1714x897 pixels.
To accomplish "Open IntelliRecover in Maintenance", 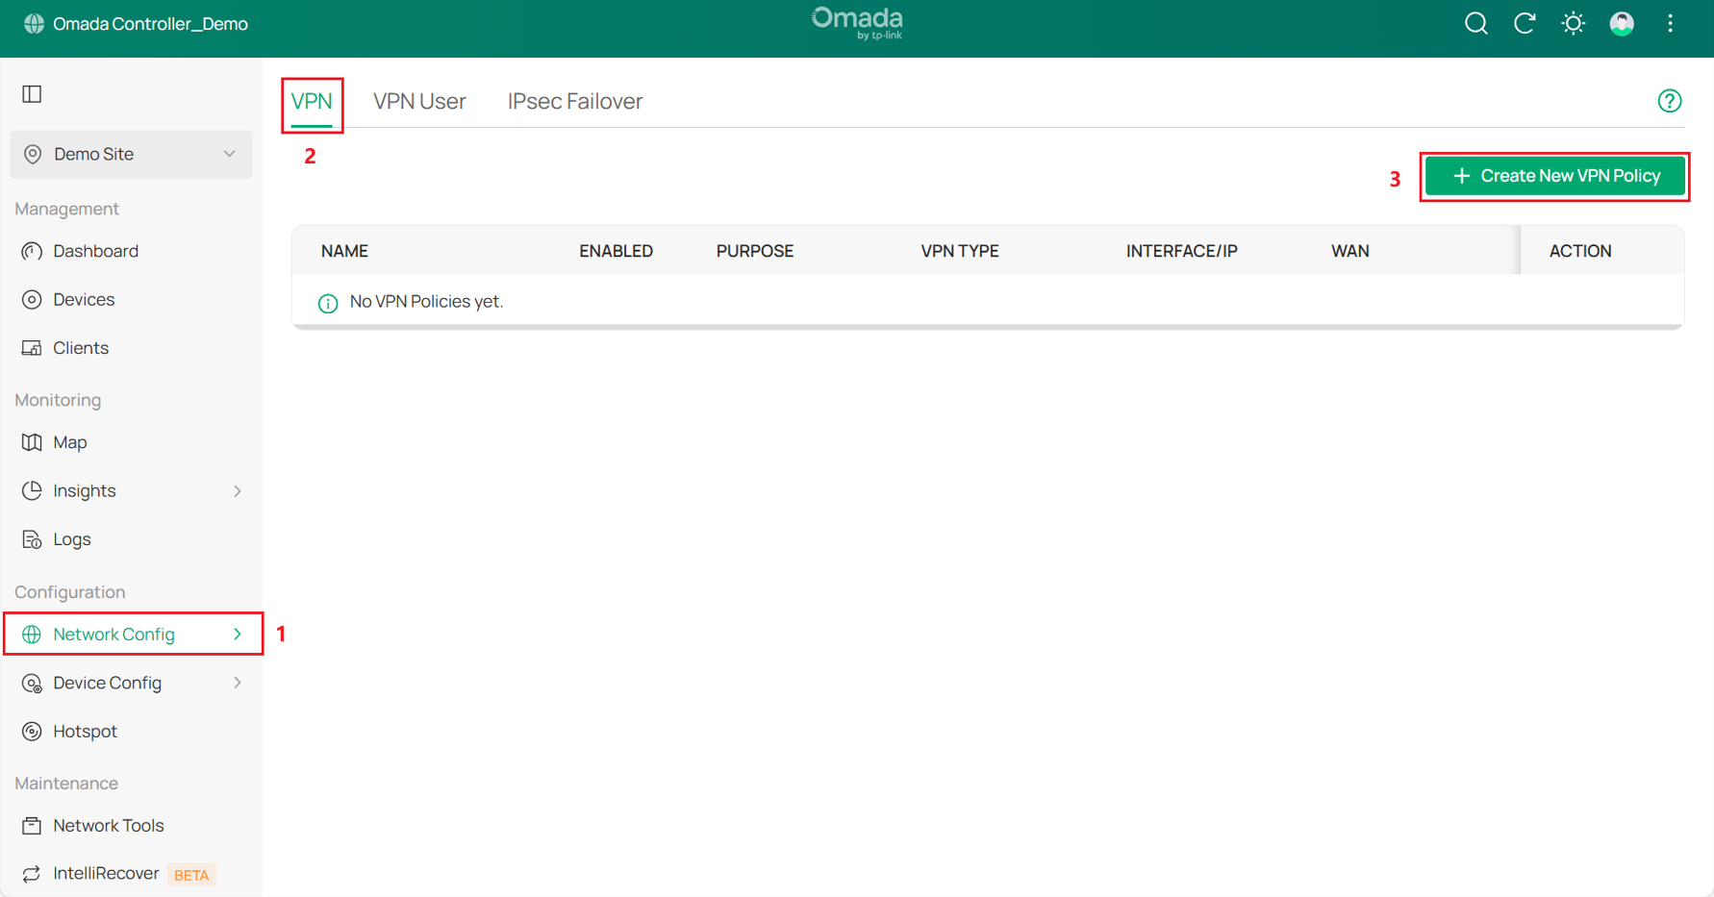I will pyautogui.click(x=107, y=873).
